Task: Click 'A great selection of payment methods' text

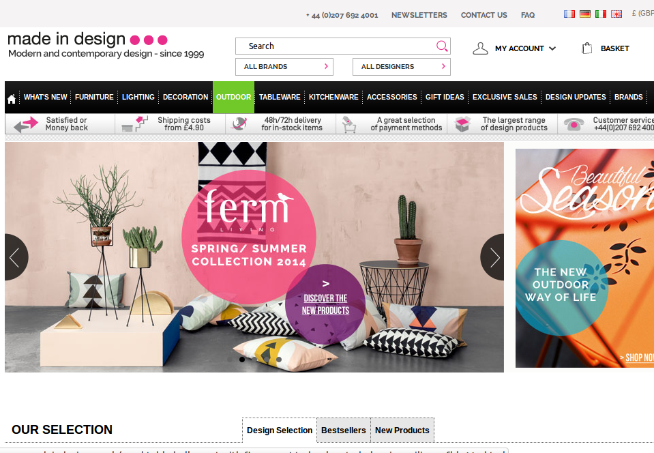Action: coord(406,124)
